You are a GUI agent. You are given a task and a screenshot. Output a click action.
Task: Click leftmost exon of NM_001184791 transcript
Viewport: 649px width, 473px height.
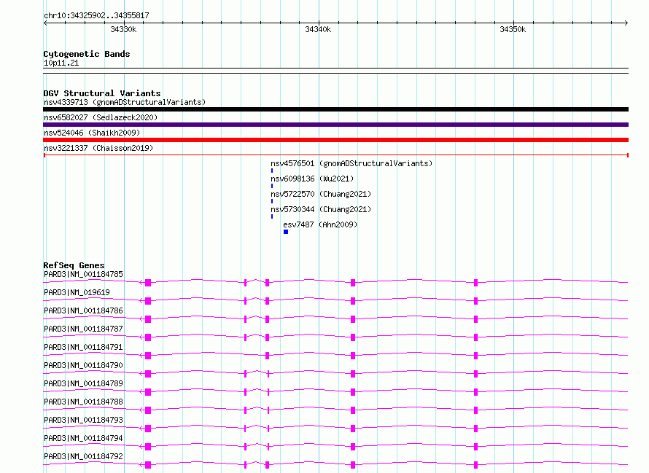148,356
